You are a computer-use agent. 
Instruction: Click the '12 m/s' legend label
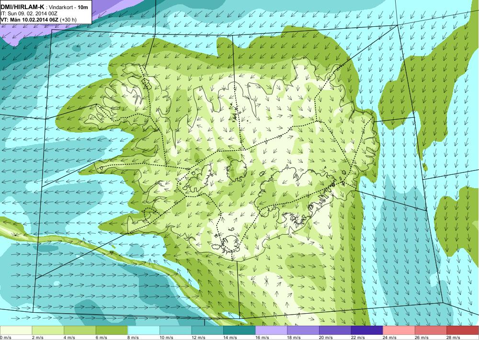(x=198, y=338)
